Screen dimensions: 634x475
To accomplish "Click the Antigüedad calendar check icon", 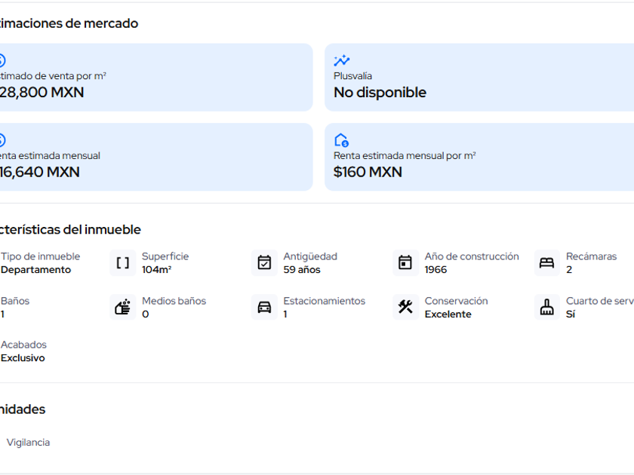I will (x=264, y=263).
